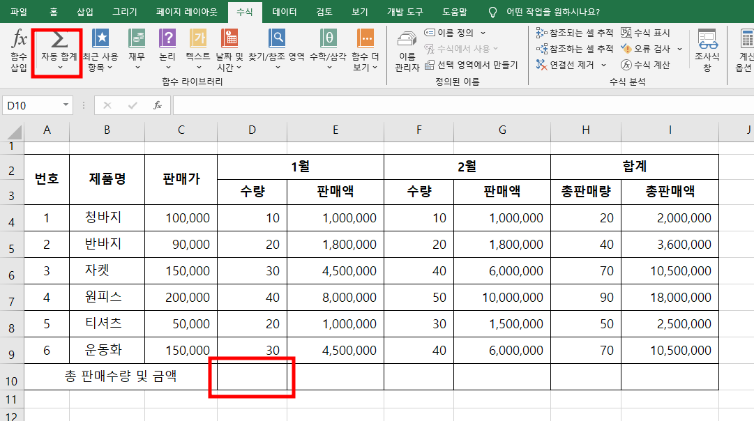Image resolution: width=754 pixels, height=421 pixels.
Task: Select cell containing 3,600,000
Action: coord(670,245)
